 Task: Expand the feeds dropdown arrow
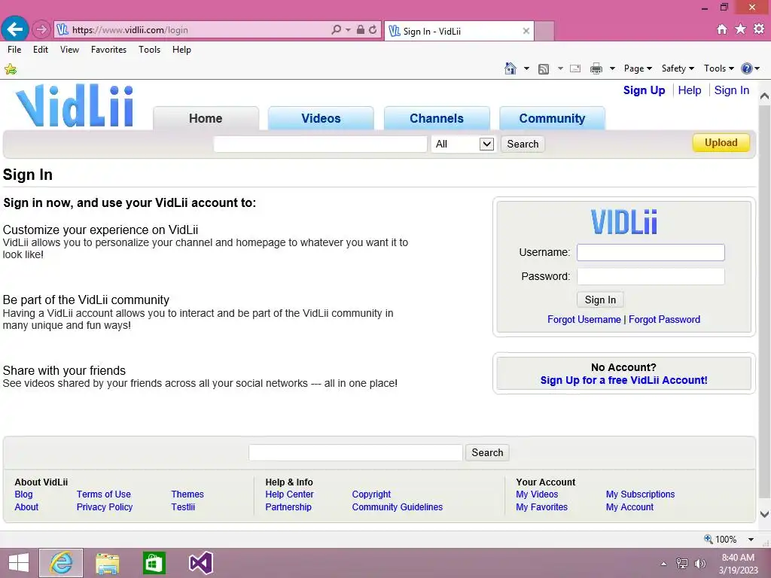click(x=560, y=68)
